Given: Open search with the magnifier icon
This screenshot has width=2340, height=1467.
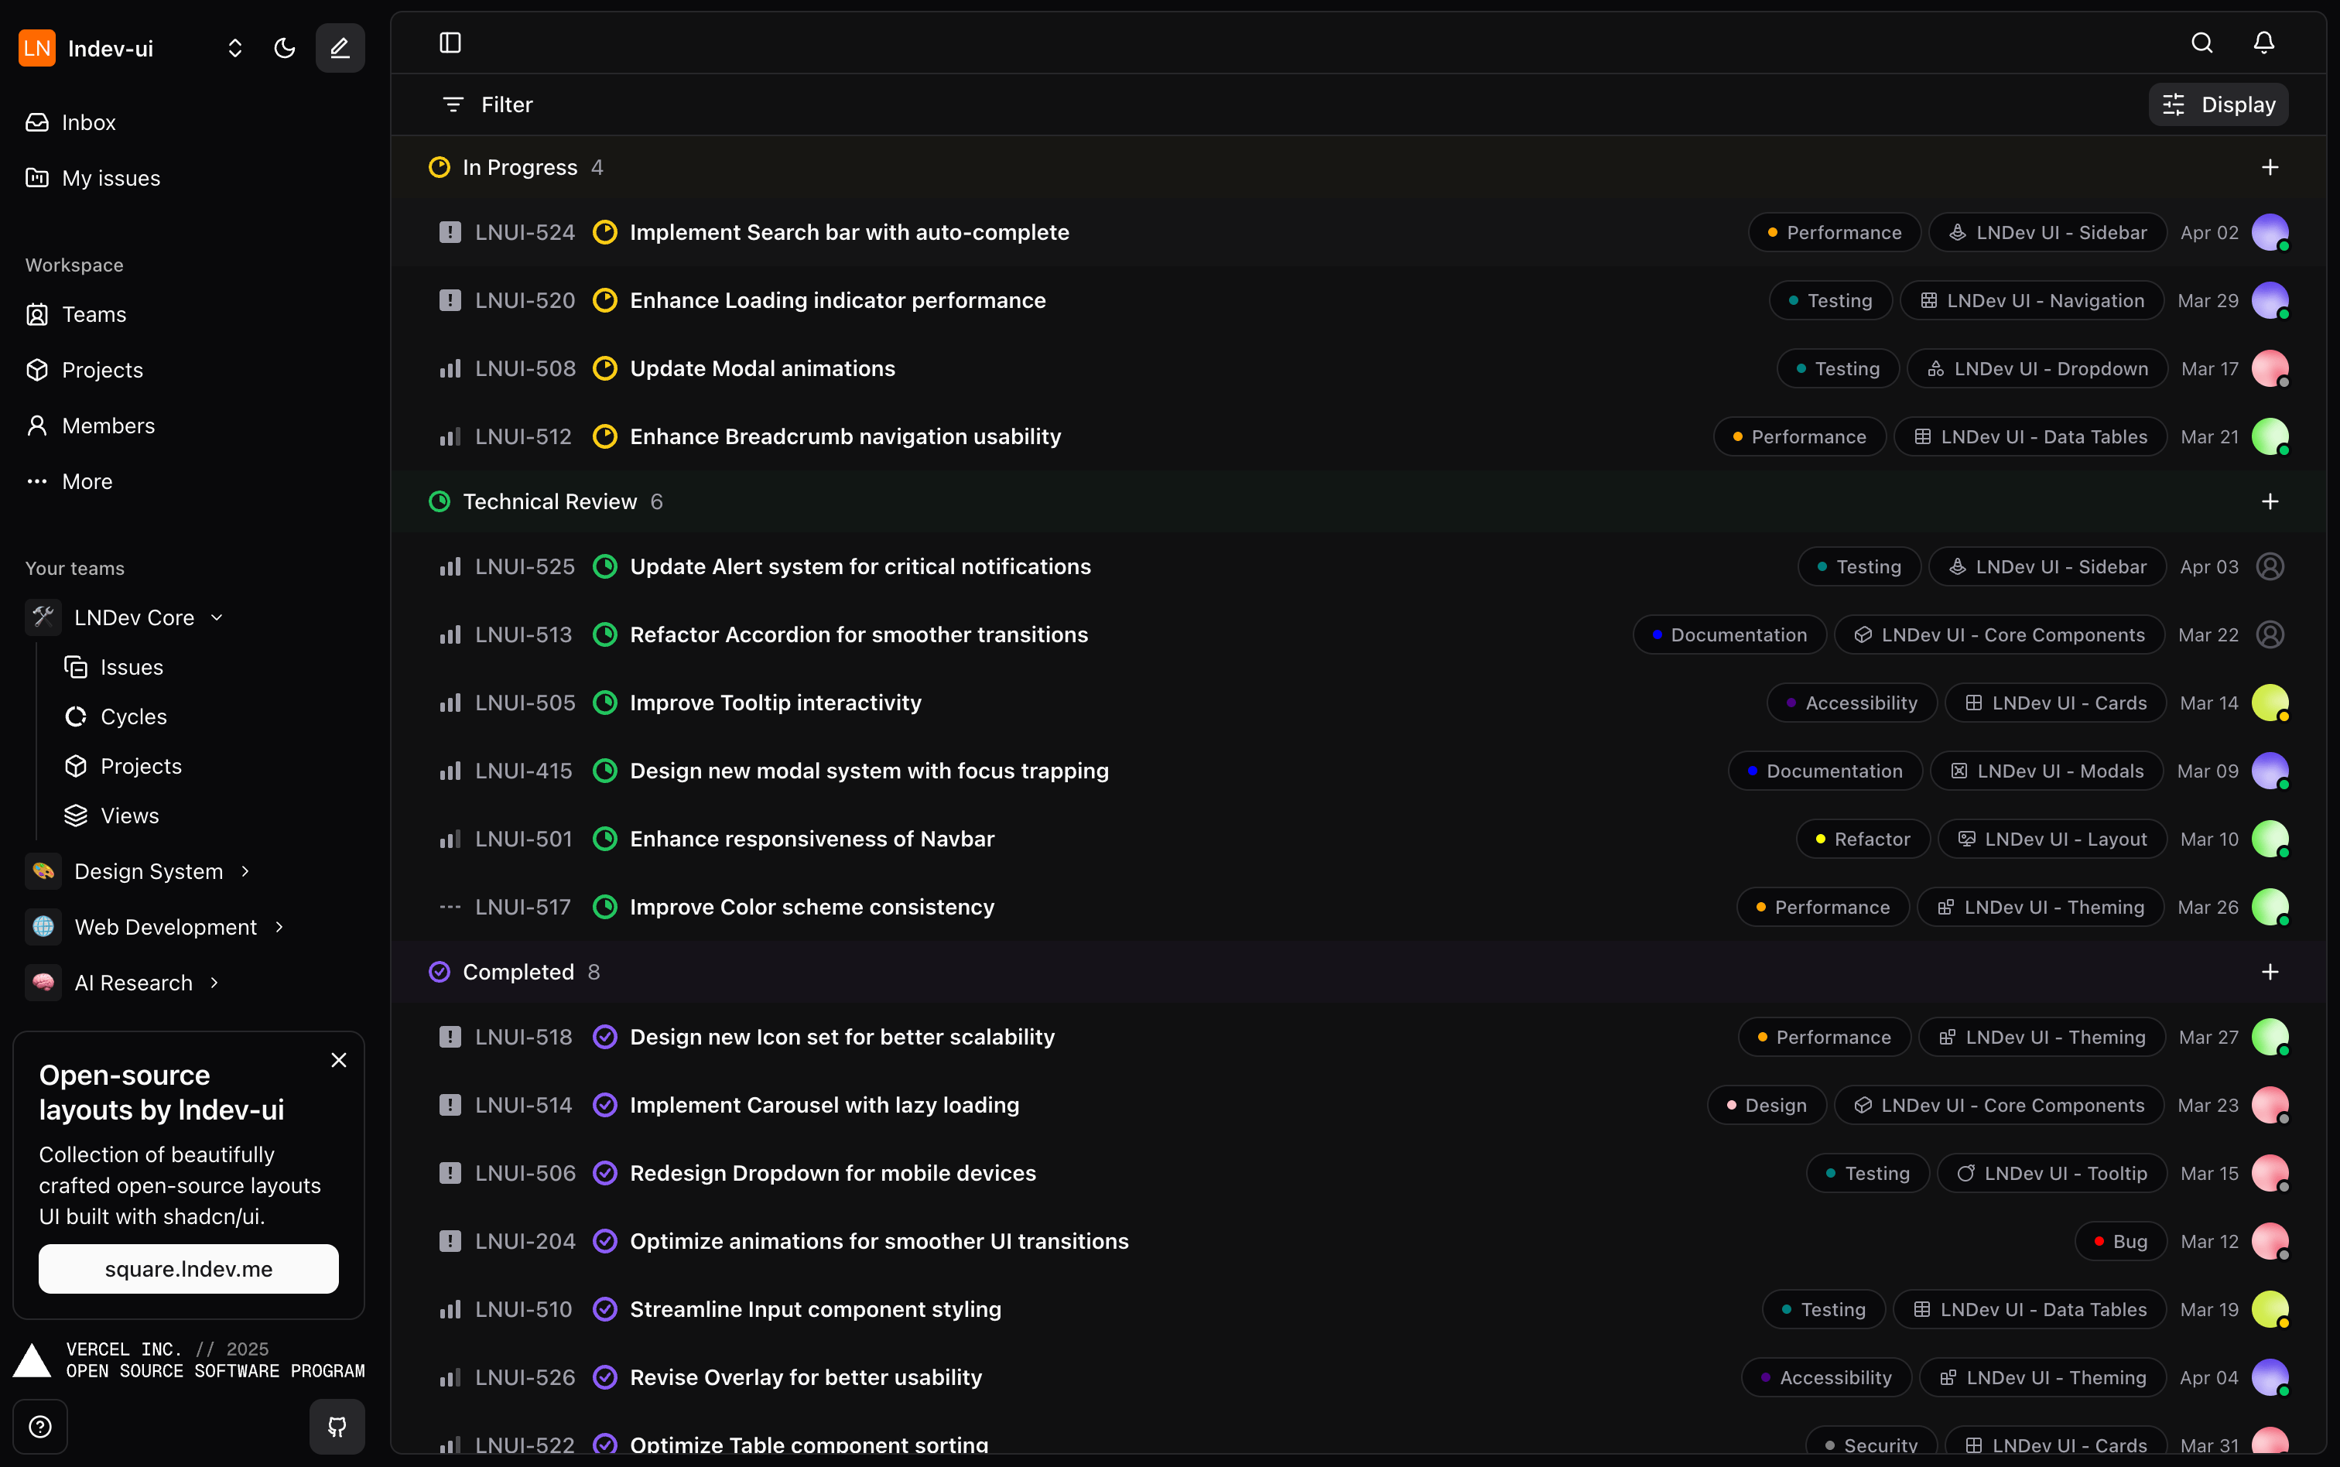Looking at the screenshot, I should [2201, 43].
